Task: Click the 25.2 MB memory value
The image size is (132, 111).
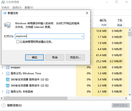Action: click(101, 61)
